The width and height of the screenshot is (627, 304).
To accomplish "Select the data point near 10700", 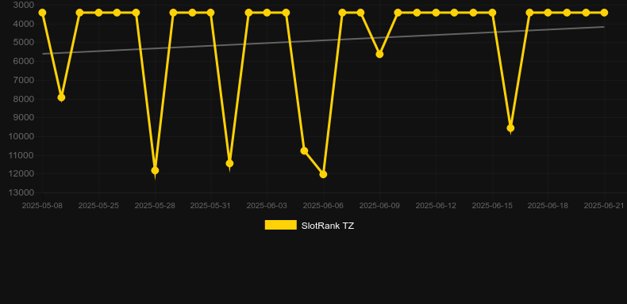I will point(304,150).
